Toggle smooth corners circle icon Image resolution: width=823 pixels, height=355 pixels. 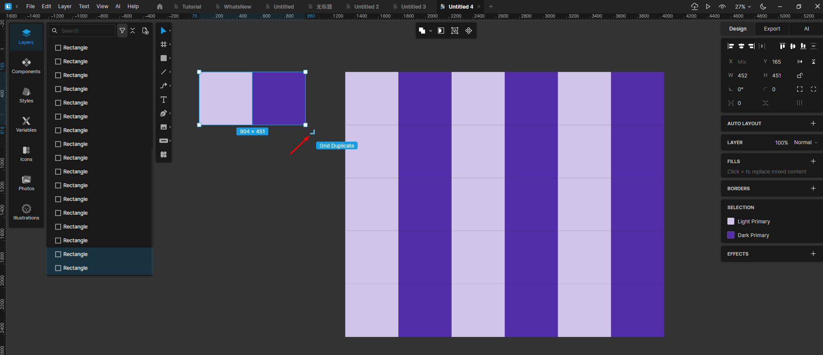click(814, 89)
